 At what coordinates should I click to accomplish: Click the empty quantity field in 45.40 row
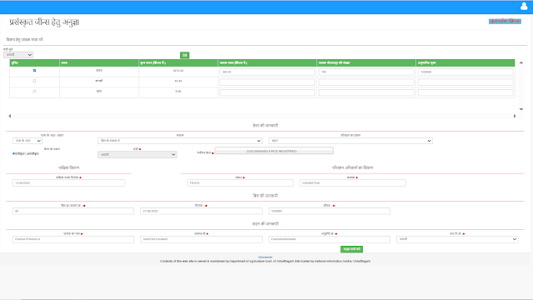(x=267, y=82)
